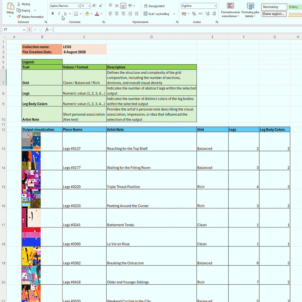Apply borders using the borders grid icon
302x302 pixels.
(76, 14)
